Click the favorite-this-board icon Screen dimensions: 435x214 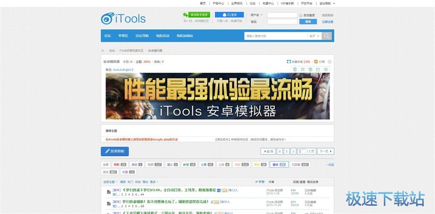point(289,61)
